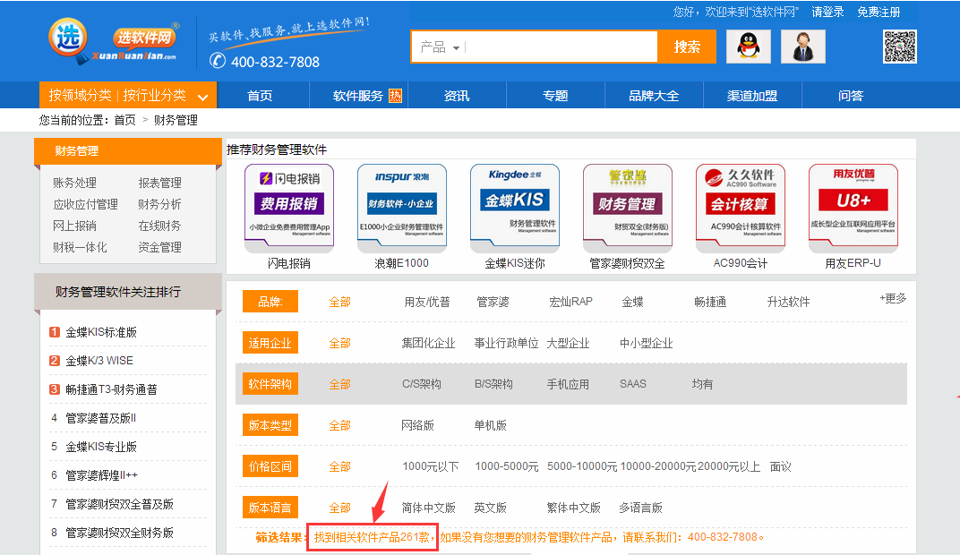Go to 首页 in the navigation bar
960x555 pixels.
(260, 96)
